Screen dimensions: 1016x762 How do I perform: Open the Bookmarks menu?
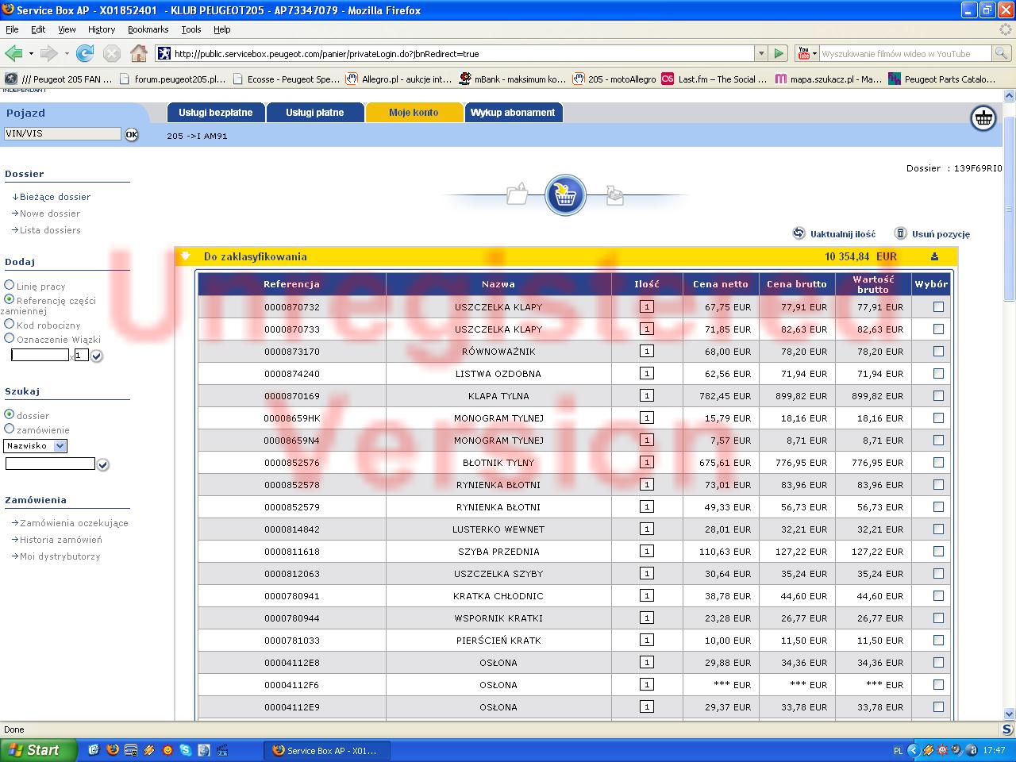(x=148, y=29)
